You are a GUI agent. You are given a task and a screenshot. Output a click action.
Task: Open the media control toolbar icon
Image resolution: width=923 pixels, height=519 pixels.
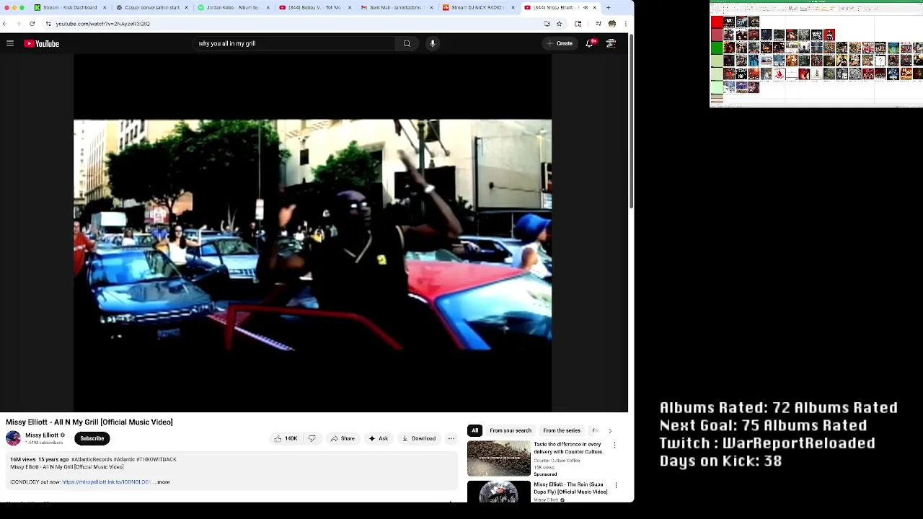(598, 24)
